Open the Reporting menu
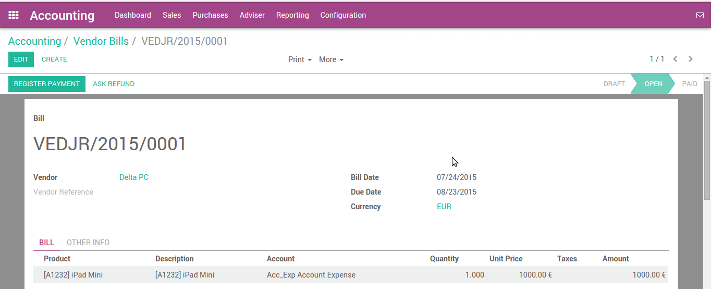This screenshot has width=711, height=289. point(292,15)
